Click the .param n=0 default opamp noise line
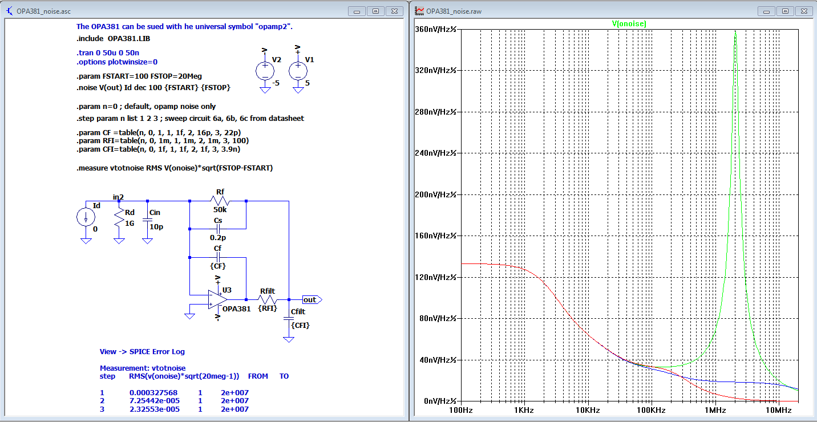This screenshot has height=422, width=817. 146,106
